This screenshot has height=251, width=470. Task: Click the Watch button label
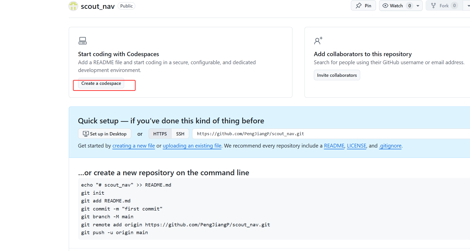pos(396,6)
